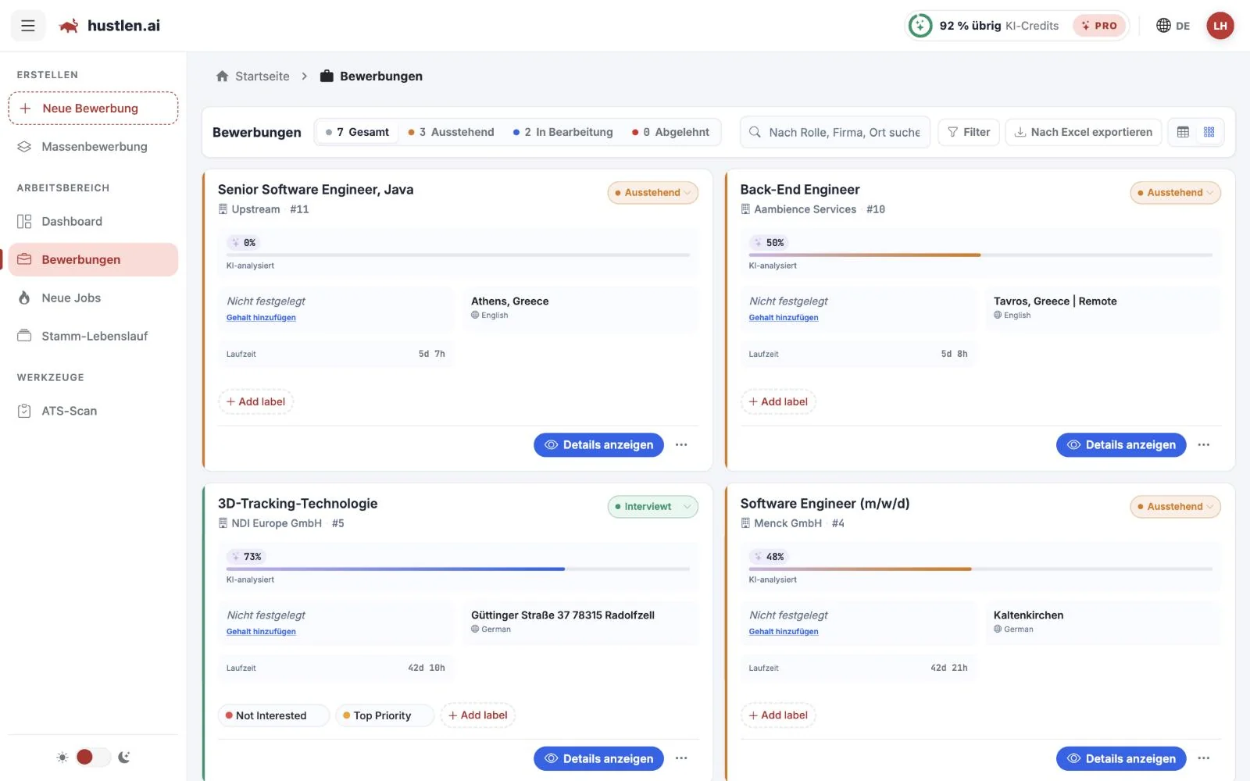Click the Top Priority label
This screenshot has height=781, width=1250.
[384, 716]
